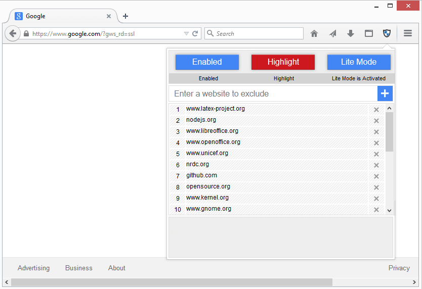Click list scrollbar down arrow
Viewport: 422px width, 289px height.
click(389, 211)
